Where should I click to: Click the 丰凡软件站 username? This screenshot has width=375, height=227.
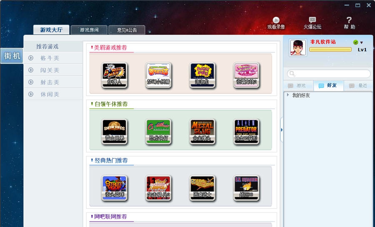point(323,42)
